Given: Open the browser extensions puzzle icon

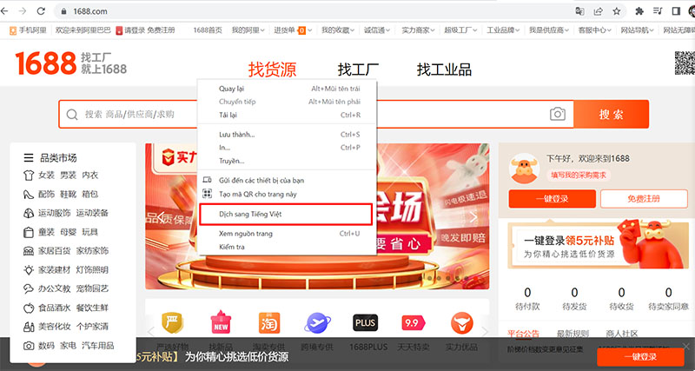Looking at the screenshot, I should 640,11.
